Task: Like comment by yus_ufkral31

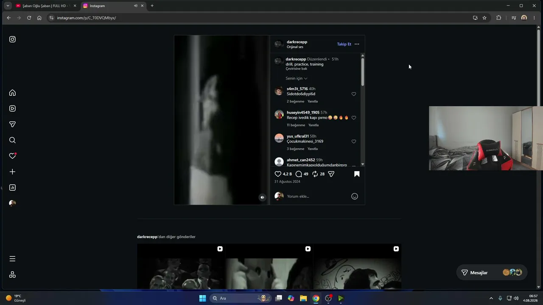Action: pyautogui.click(x=354, y=141)
